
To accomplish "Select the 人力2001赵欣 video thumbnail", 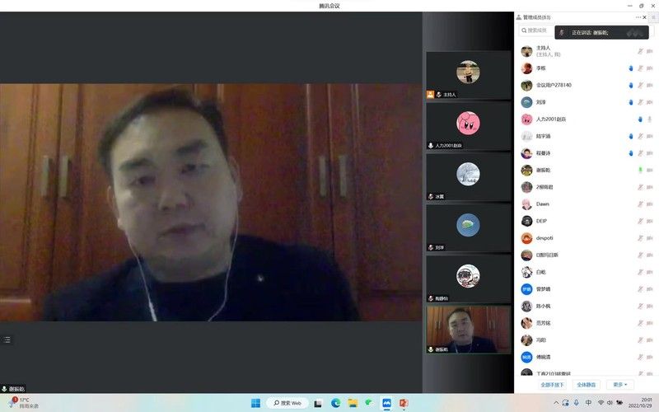I will tap(467, 126).
